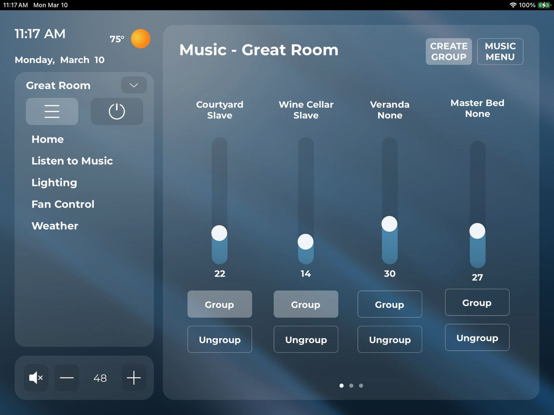Increase volume with the plus button
554x415 pixels.
pos(133,378)
